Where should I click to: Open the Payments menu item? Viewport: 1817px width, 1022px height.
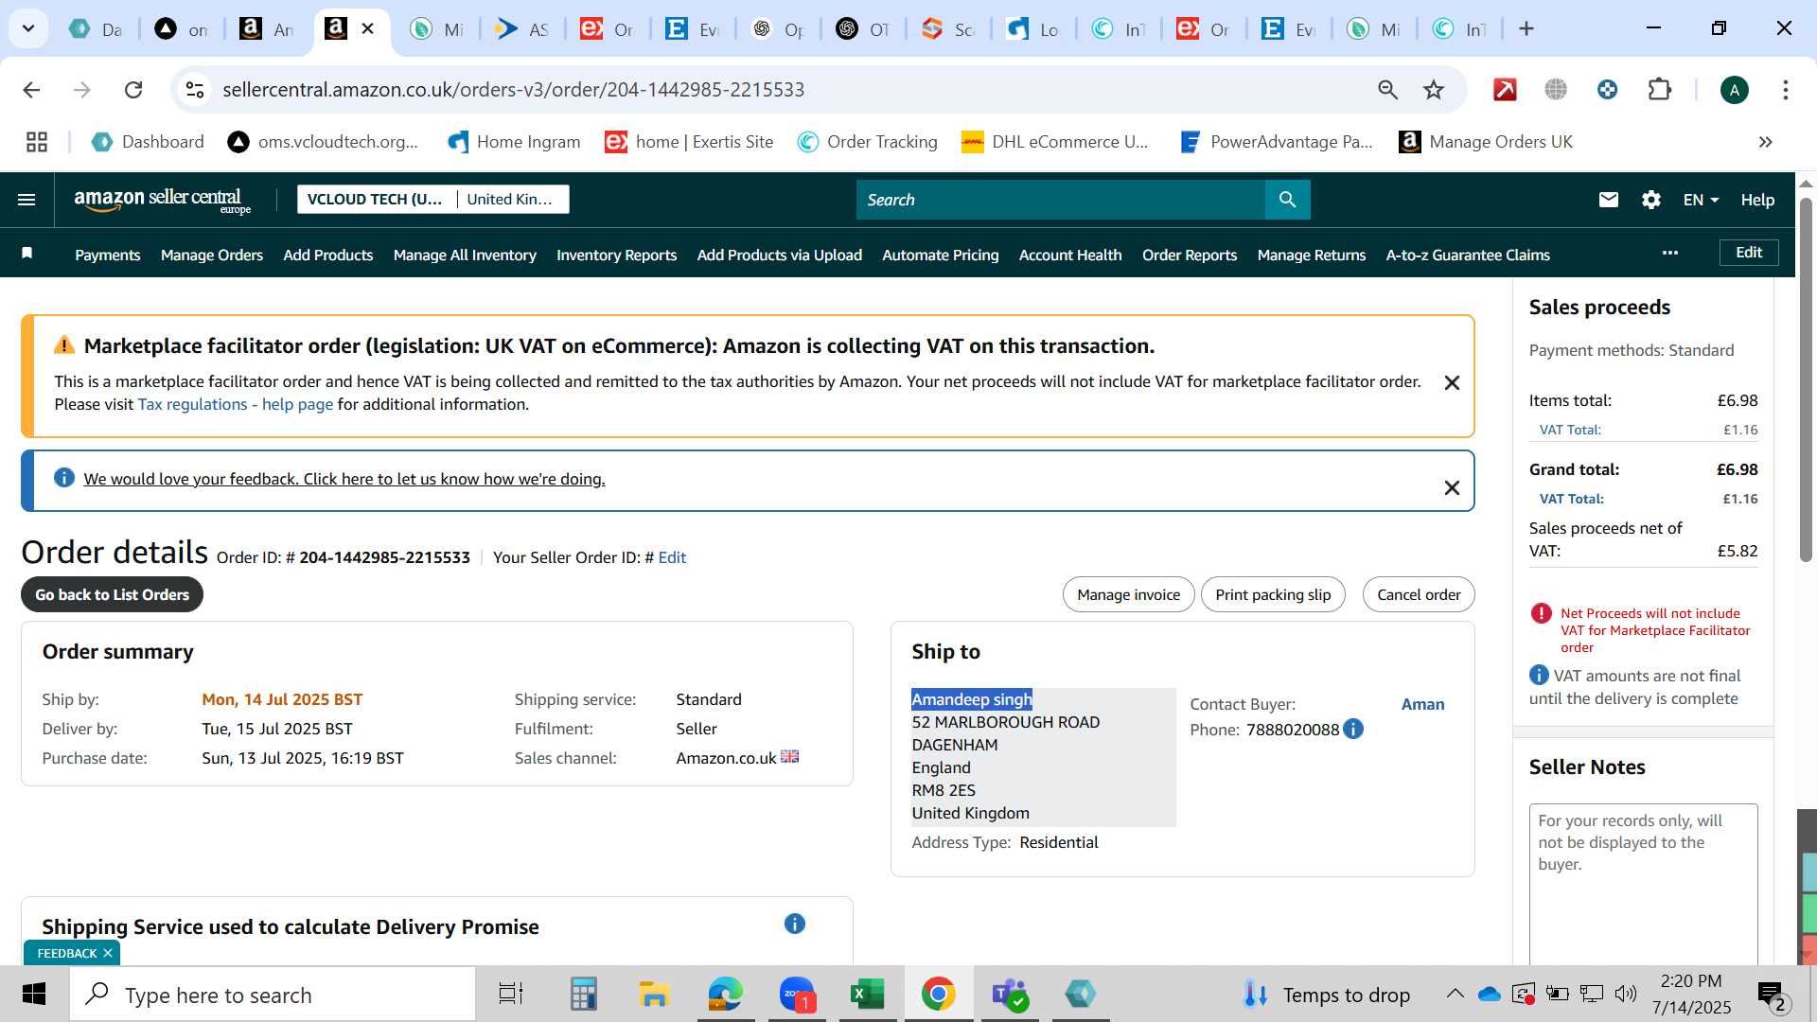click(108, 255)
